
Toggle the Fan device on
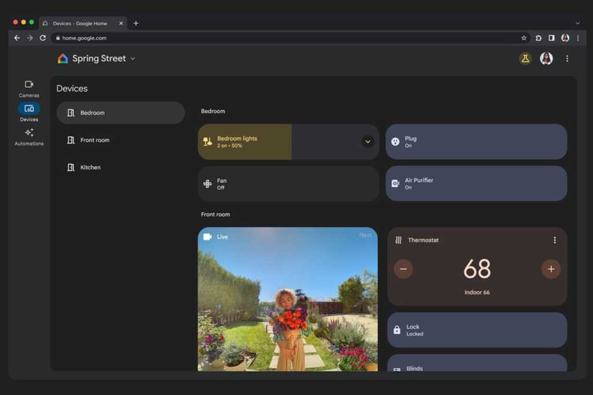click(288, 184)
